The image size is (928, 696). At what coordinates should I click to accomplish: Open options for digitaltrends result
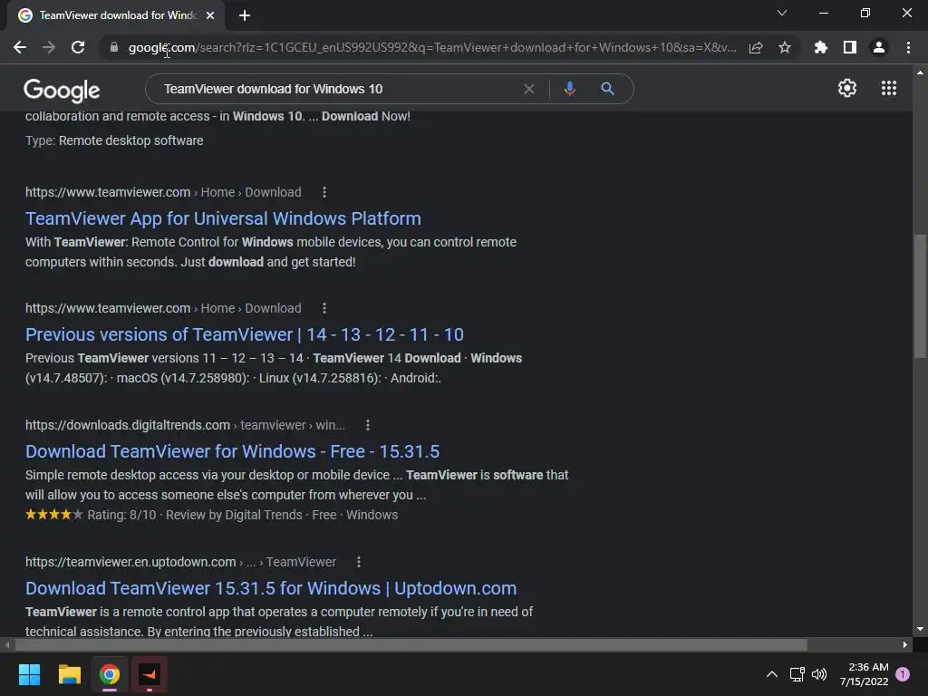[x=368, y=425]
